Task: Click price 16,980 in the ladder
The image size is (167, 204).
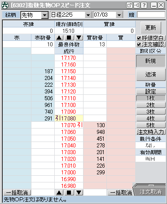Action: coord(69,186)
